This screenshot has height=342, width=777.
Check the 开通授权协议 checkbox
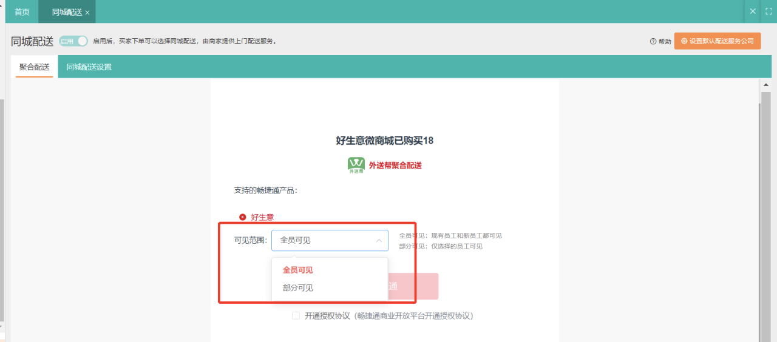click(296, 316)
